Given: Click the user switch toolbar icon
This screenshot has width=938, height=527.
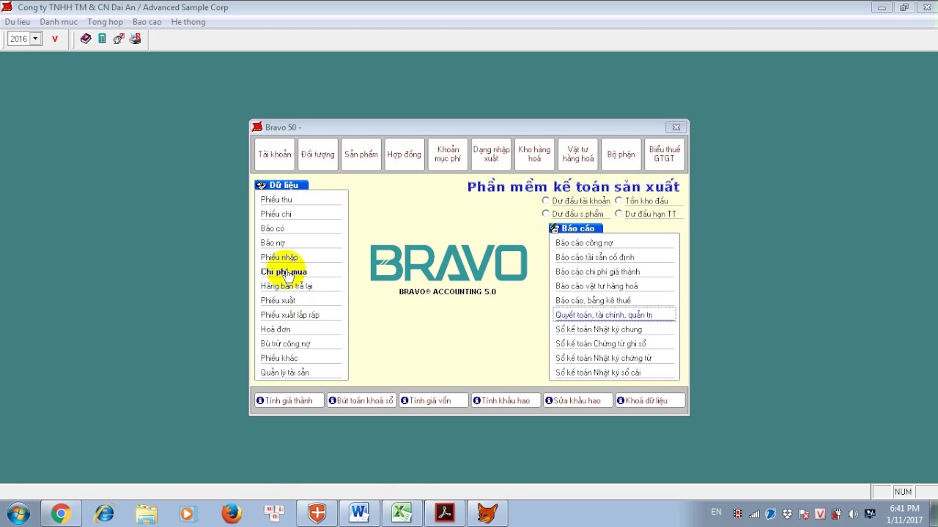Looking at the screenshot, I should point(118,39).
